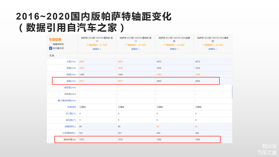Screen dimensions: 279x157
Task: Open 换辆车 dropdown under 帕萨特 2019款
Action: click(135, 49)
